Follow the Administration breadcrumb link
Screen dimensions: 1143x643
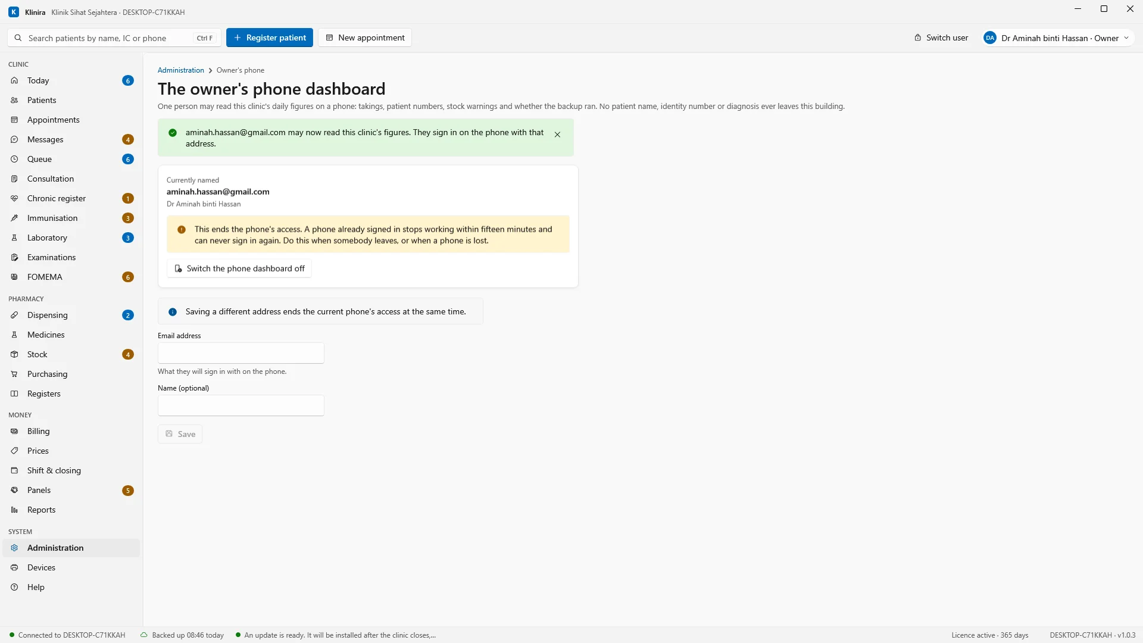click(x=181, y=70)
